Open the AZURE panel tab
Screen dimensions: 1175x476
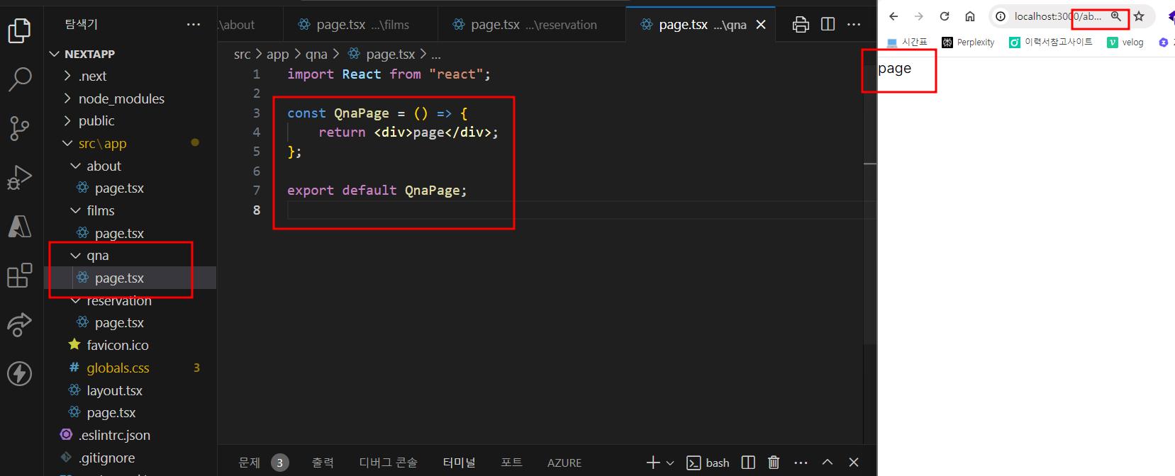(564, 463)
